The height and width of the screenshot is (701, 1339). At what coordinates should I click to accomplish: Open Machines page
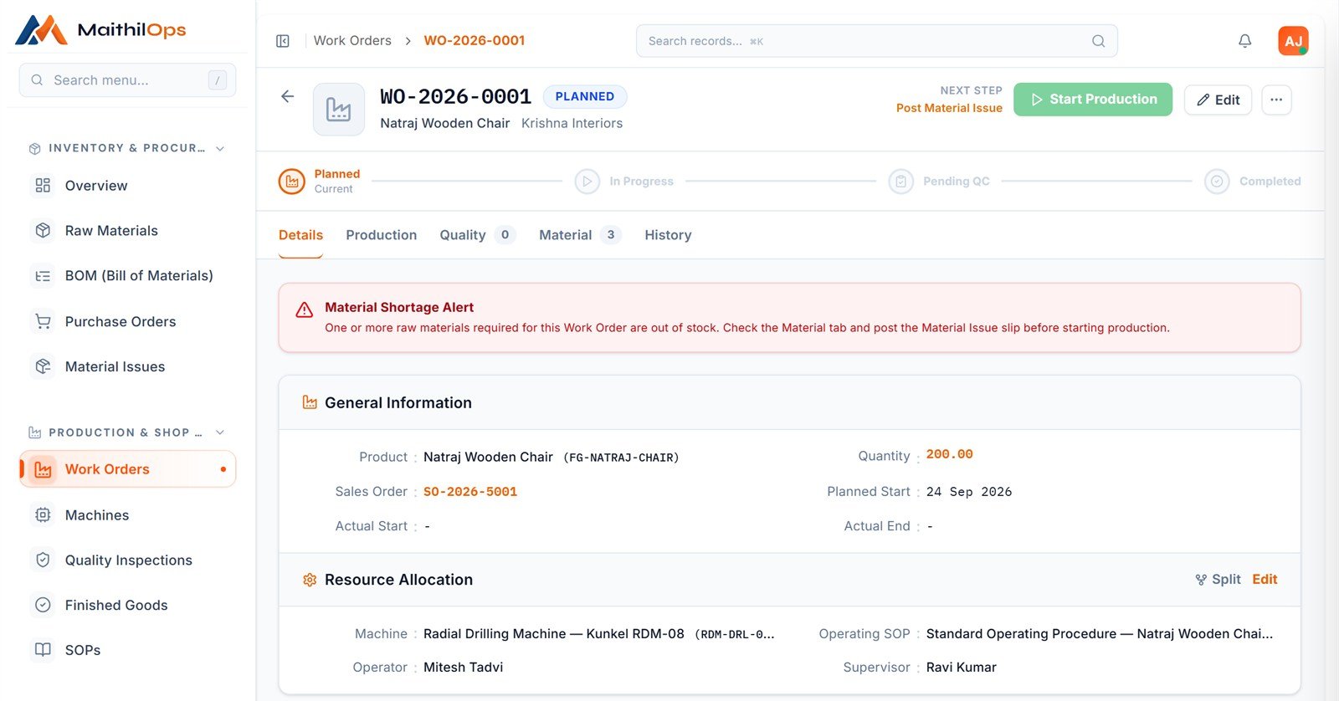click(127, 515)
